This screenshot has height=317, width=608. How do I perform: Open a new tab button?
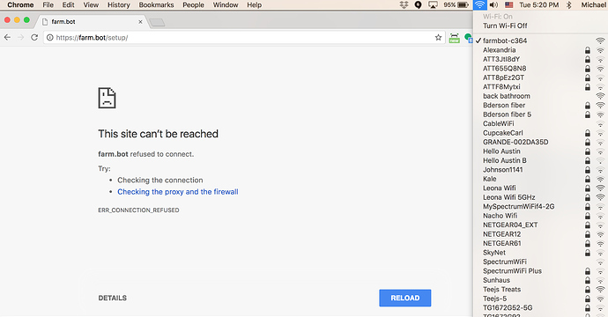tap(157, 23)
